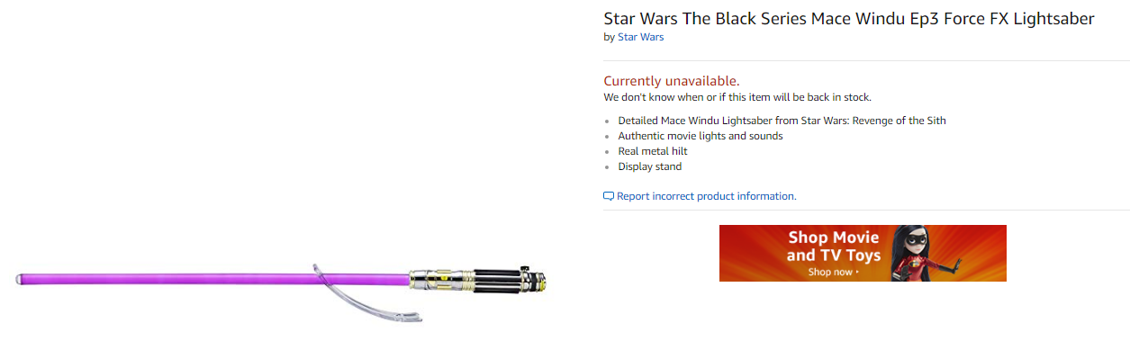1130x350 pixels.
Task: Click the Detailed Mace Windu Lightsaber bullet
Action: point(782,121)
